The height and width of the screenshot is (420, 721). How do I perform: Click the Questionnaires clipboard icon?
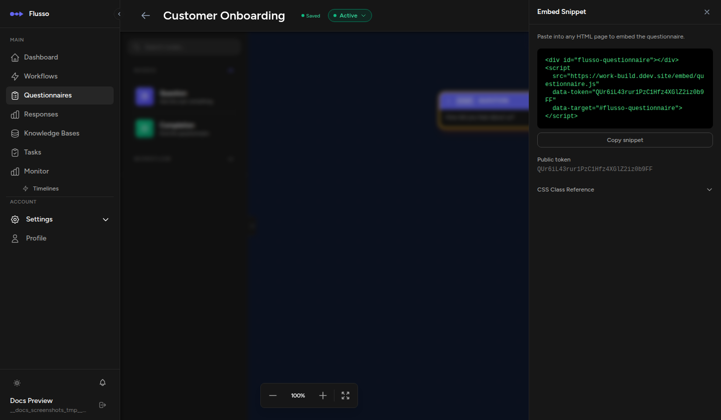(15, 95)
